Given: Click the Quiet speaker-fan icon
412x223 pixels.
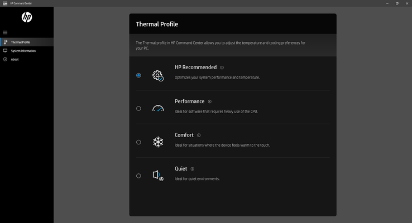Looking at the screenshot, I should [x=158, y=176].
